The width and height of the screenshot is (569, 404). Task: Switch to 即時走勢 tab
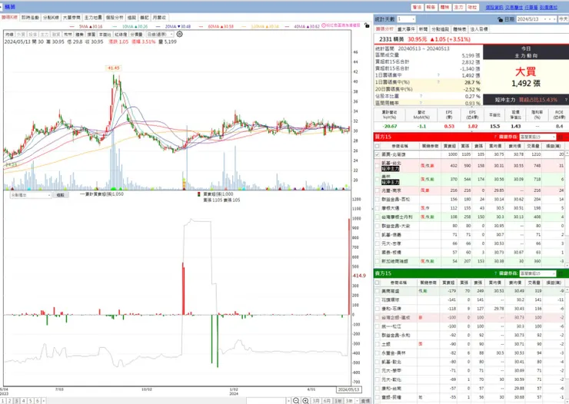pyautogui.click(x=30, y=18)
